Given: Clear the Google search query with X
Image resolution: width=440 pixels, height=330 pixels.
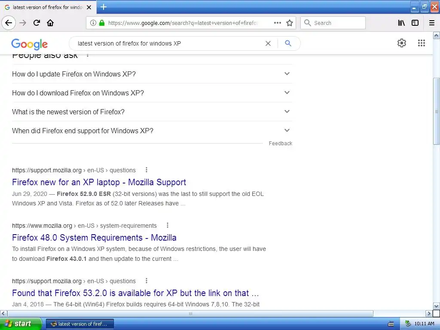Looking at the screenshot, I should click(x=268, y=43).
